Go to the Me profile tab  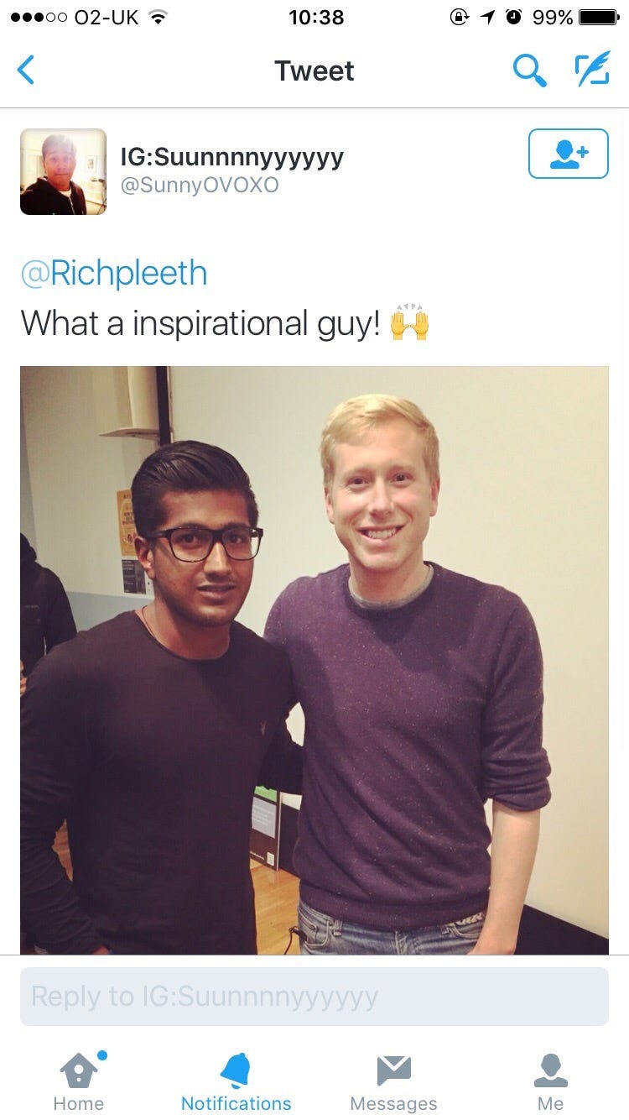tap(551, 1081)
